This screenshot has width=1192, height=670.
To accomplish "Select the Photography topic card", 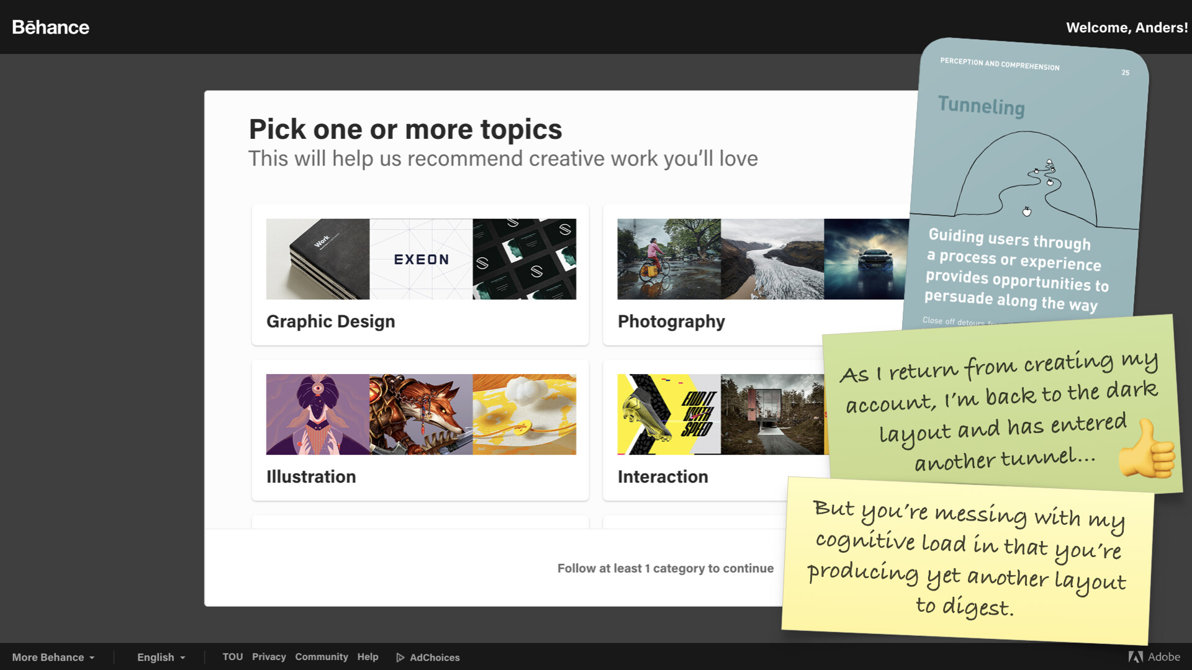I will [x=671, y=321].
